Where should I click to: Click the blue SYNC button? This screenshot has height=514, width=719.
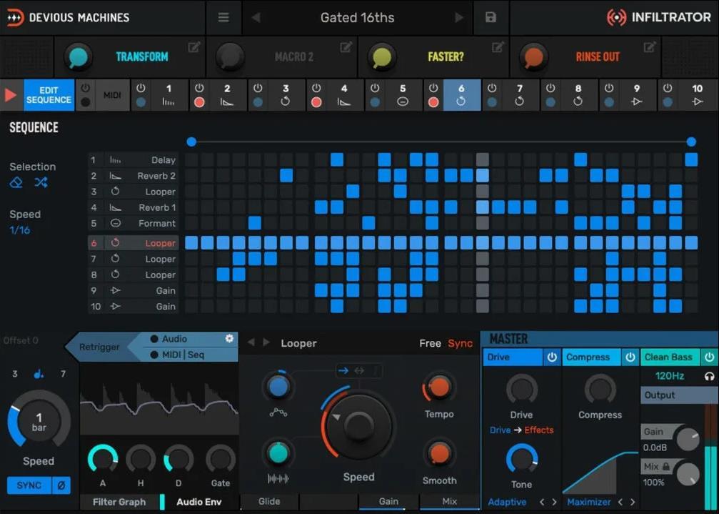[x=29, y=485]
